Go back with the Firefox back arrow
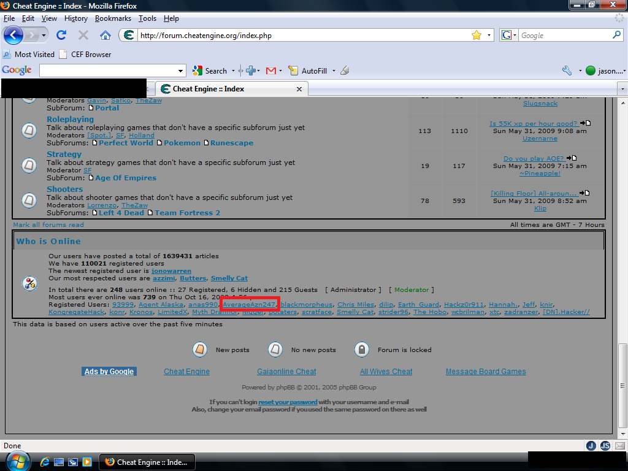628x471 pixels. point(13,35)
